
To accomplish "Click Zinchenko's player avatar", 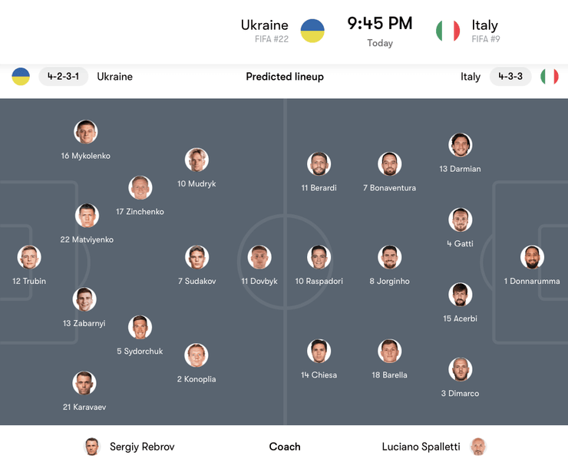I will coord(140,187).
